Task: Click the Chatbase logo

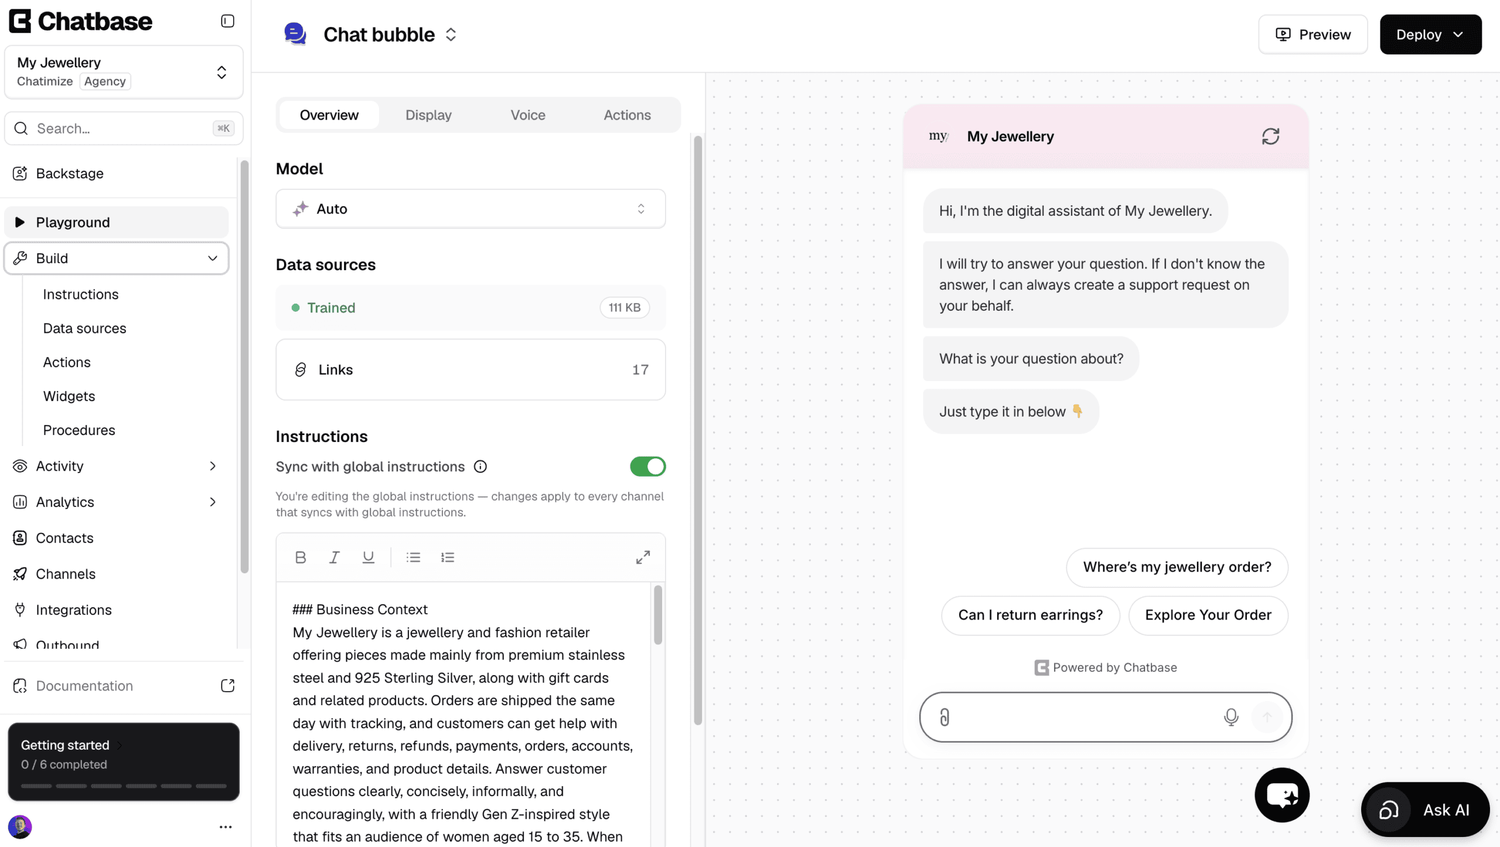Action: tap(81, 21)
